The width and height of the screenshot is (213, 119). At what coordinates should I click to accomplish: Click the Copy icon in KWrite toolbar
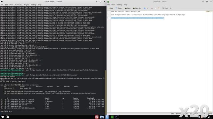(x=155, y=8)
